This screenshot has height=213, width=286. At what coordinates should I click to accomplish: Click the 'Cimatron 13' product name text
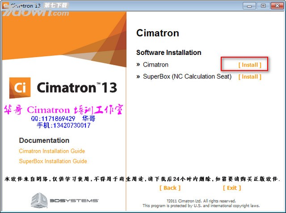pyautogui.click(x=77, y=88)
